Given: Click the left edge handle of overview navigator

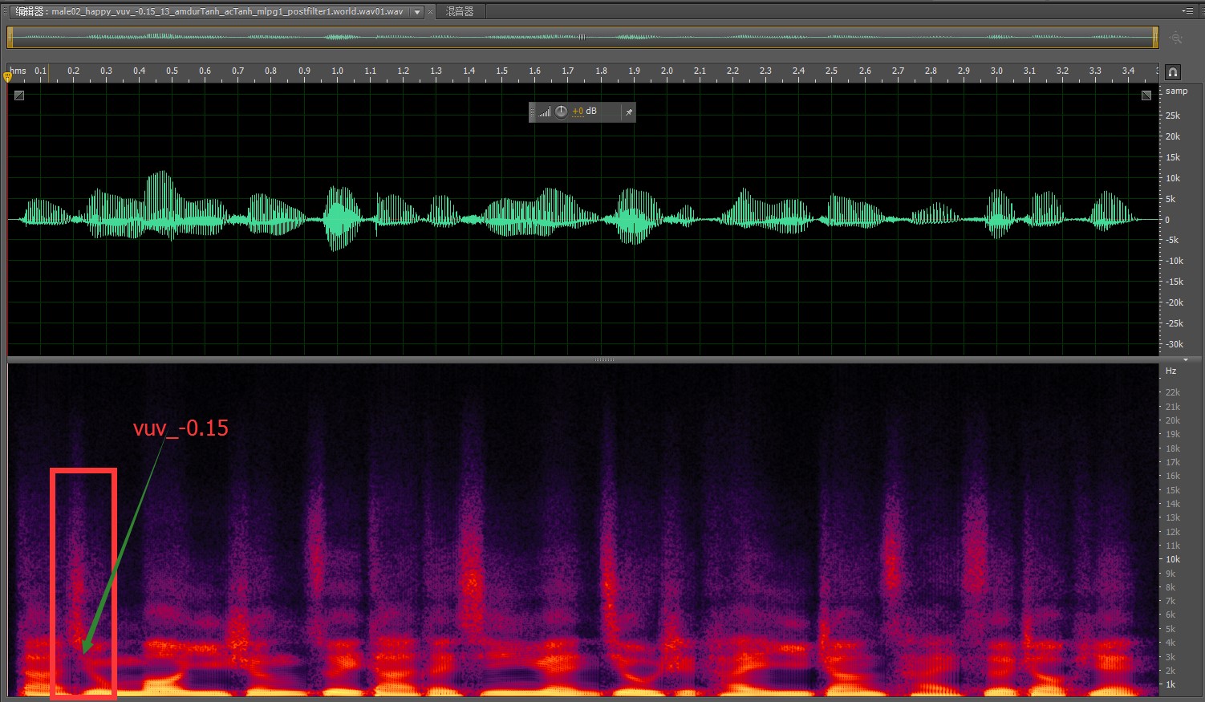Looking at the screenshot, I should tap(10, 37).
